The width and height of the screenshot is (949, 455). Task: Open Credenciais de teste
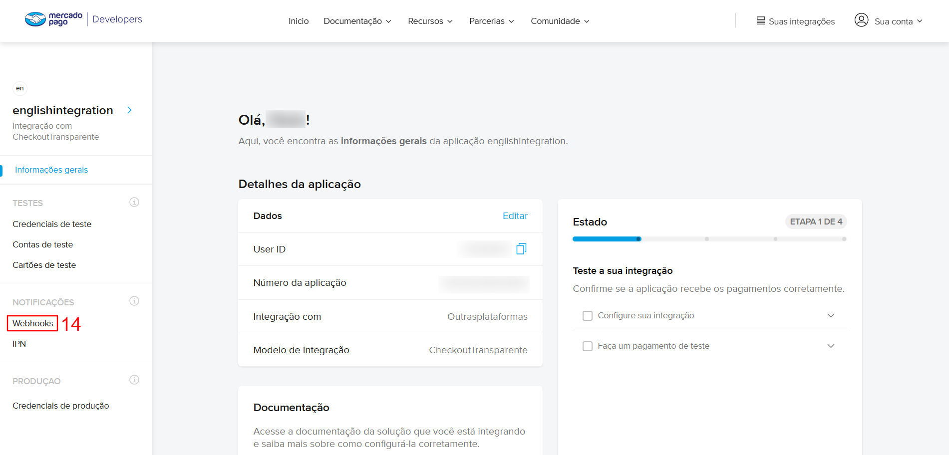tap(52, 224)
